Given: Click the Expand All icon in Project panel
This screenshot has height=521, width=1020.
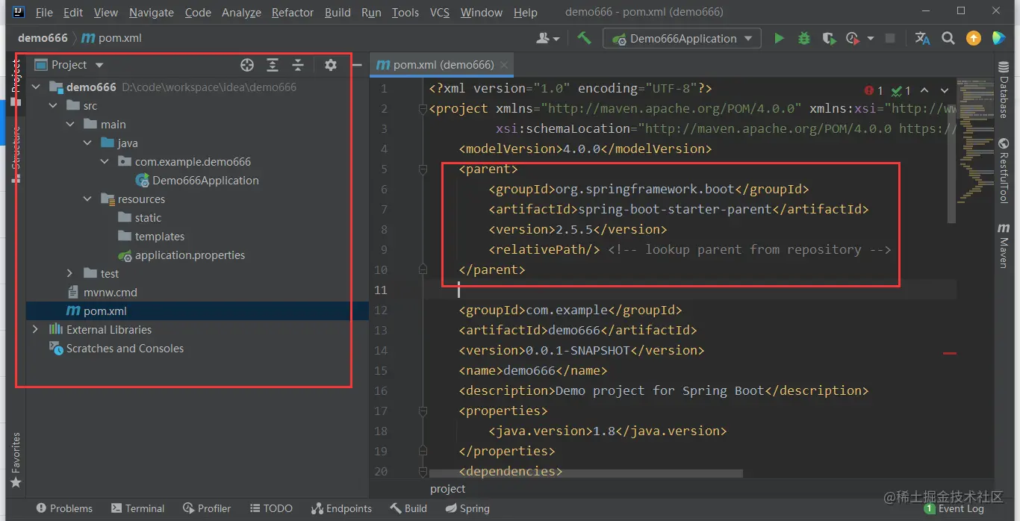Looking at the screenshot, I should click(273, 65).
